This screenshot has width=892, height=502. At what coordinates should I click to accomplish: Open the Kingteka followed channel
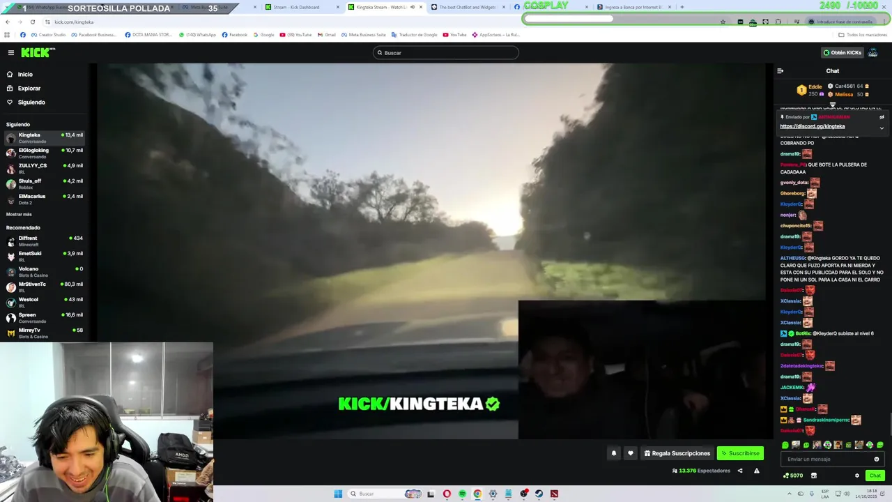[x=45, y=137]
